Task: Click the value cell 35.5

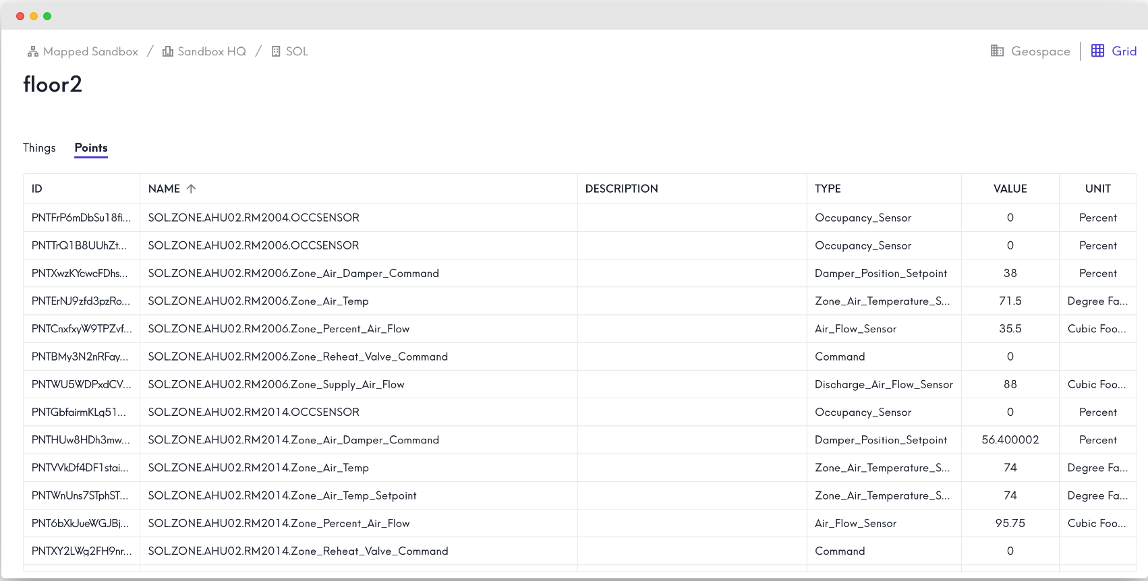Action: tap(1010, 329)
